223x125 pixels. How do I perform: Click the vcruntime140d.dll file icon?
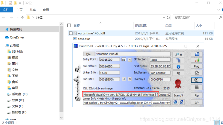tap(75, 33)
